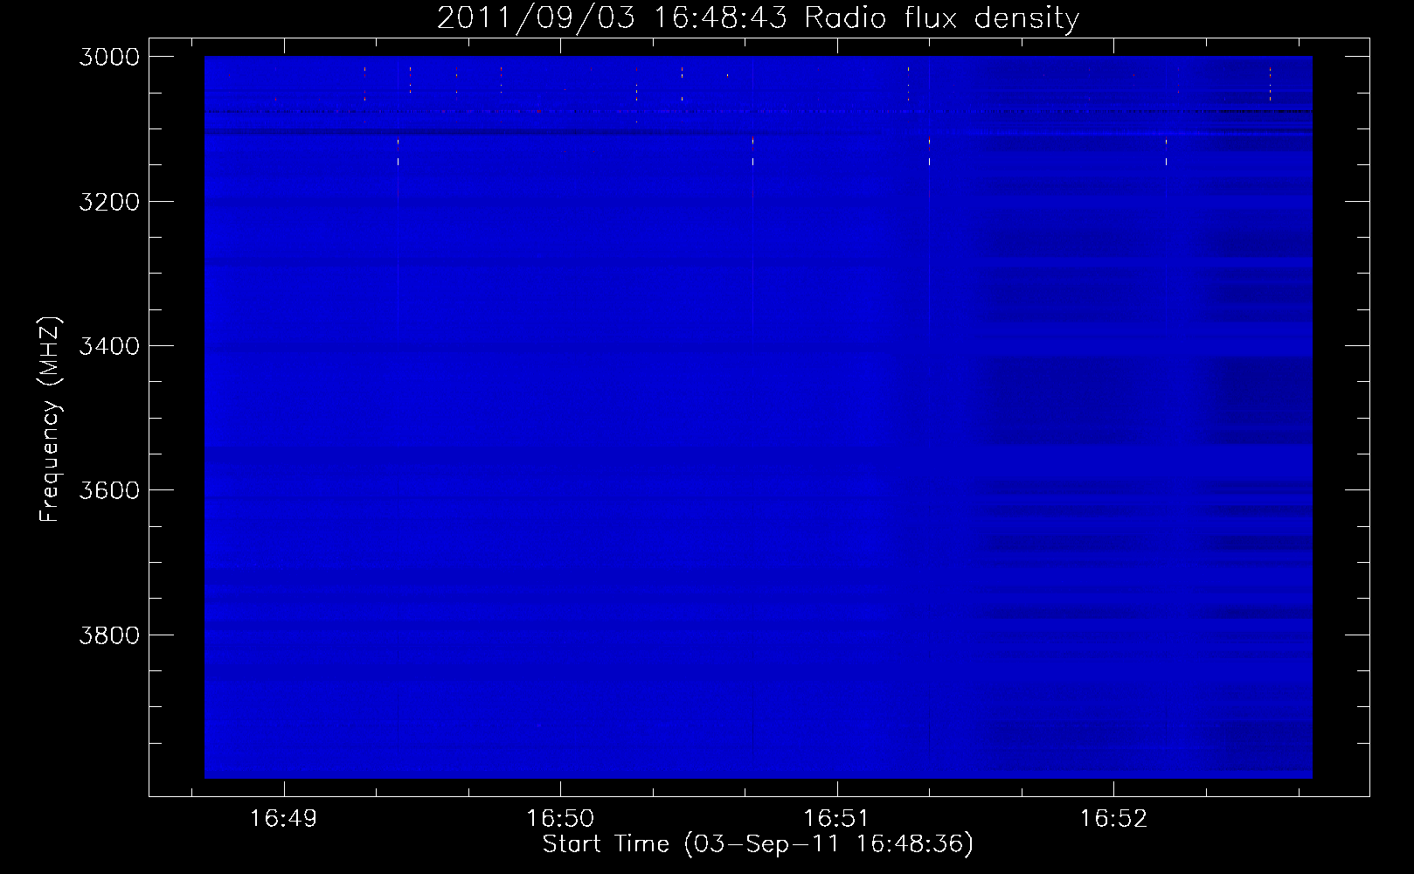
Task: Click the 16:51 time tick label
Action: click(x=837, y=819)
